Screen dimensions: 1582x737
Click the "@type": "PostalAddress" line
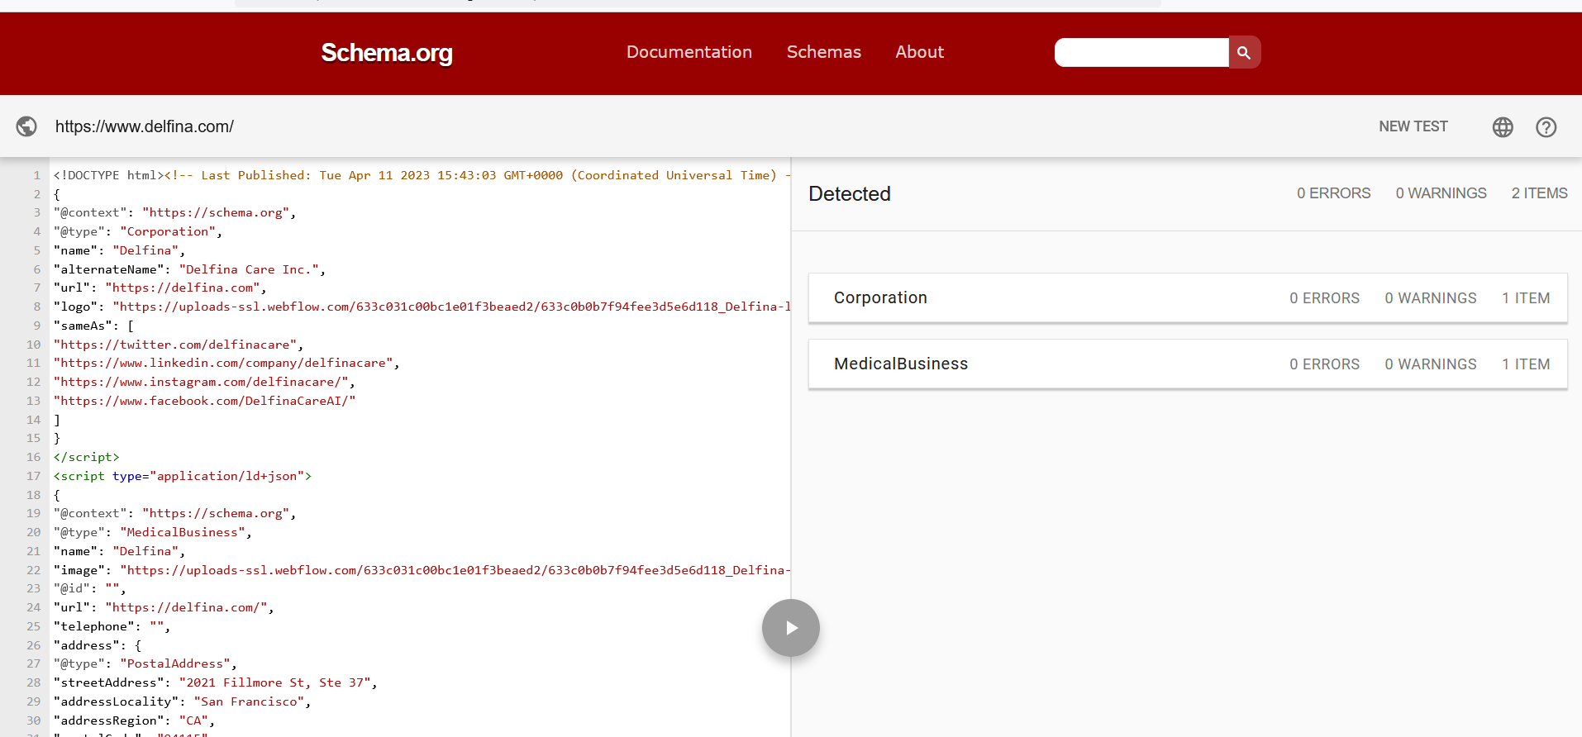(145, 663)
